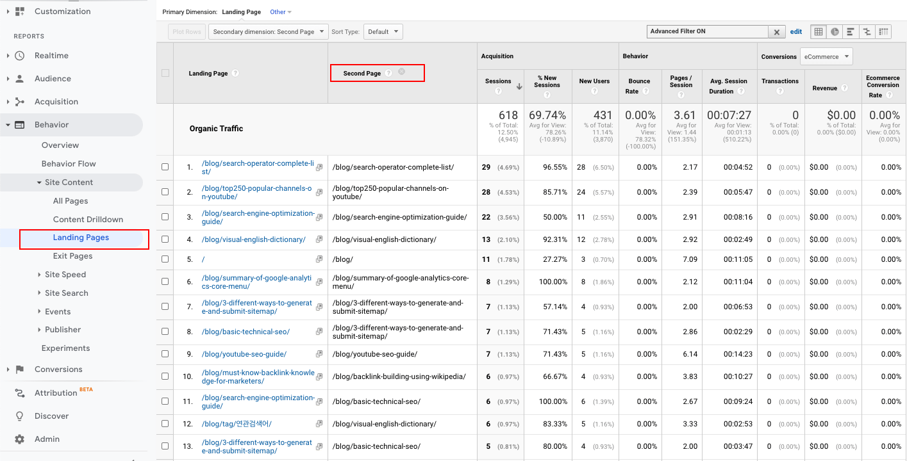Check row 9 youtube-seo-guide checkbox

[x=165, y=354]
